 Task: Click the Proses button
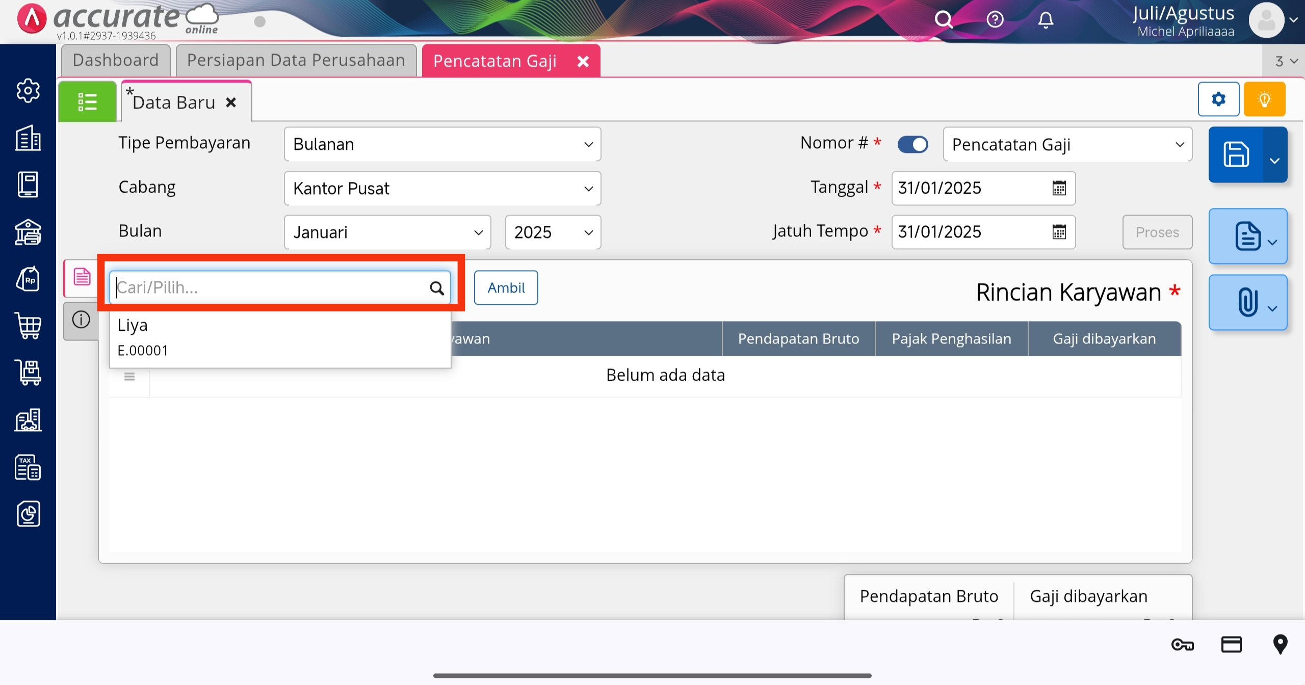1157,232
